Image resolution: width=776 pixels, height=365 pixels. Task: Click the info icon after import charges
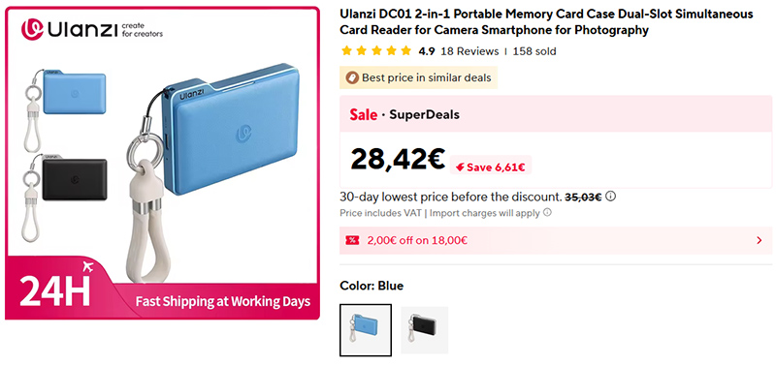pyautogui.click(x=547, y=213)
